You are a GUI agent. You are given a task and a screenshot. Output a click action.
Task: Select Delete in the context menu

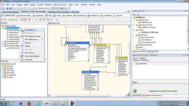32,46
